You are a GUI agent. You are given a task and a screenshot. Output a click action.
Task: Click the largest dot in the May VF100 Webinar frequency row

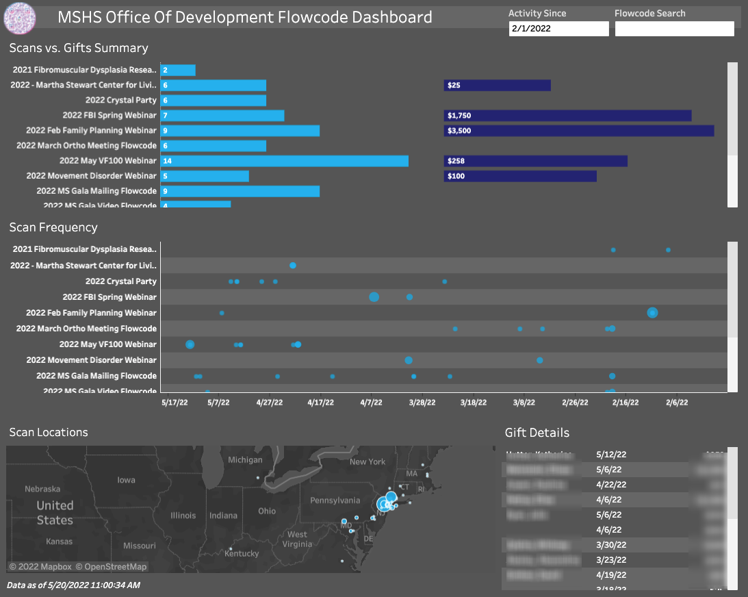(190, 344)
